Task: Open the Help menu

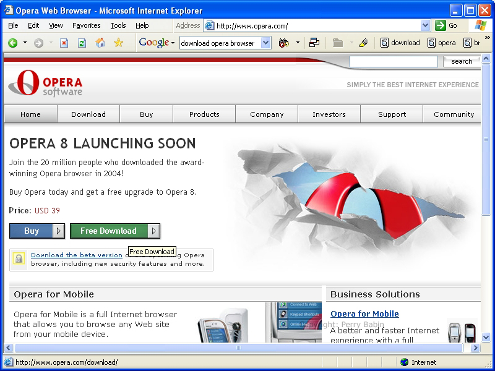Action: (x=142, y=25)
